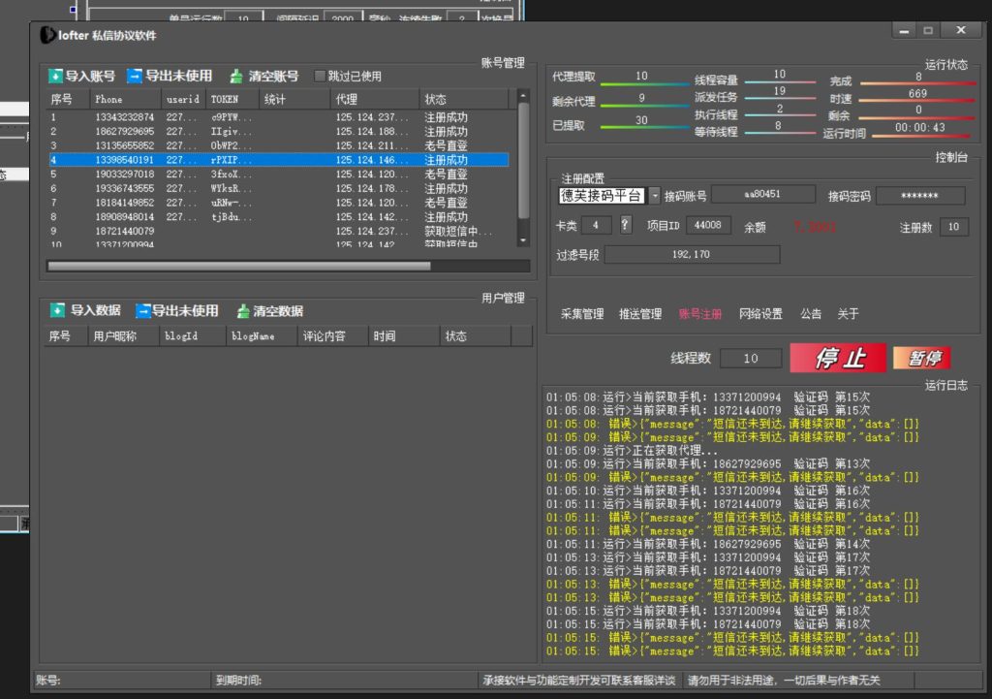Click the 导入数据 import icon
Image resolution: width=992 pixels, height=699 pixels.
pyautogui.click(x=58, y=310)
